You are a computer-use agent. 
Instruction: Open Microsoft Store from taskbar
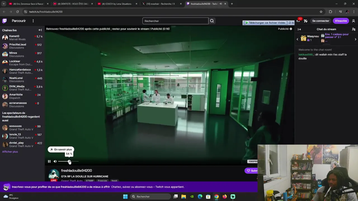[208, 197]
